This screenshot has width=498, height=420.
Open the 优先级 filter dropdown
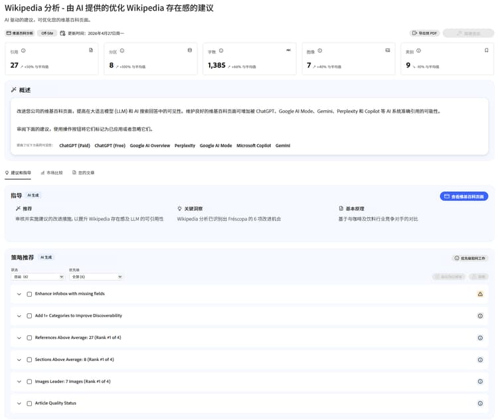point(96,277)
